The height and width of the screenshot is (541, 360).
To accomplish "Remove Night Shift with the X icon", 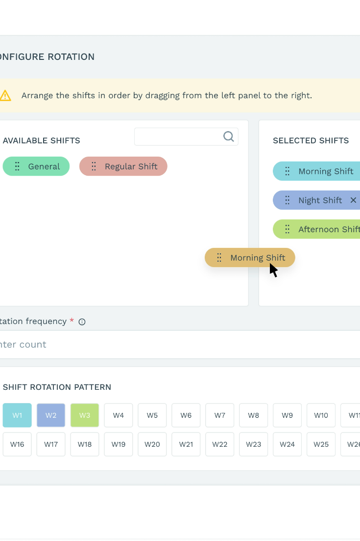I will pyautogui.click(x=353, y=200).
